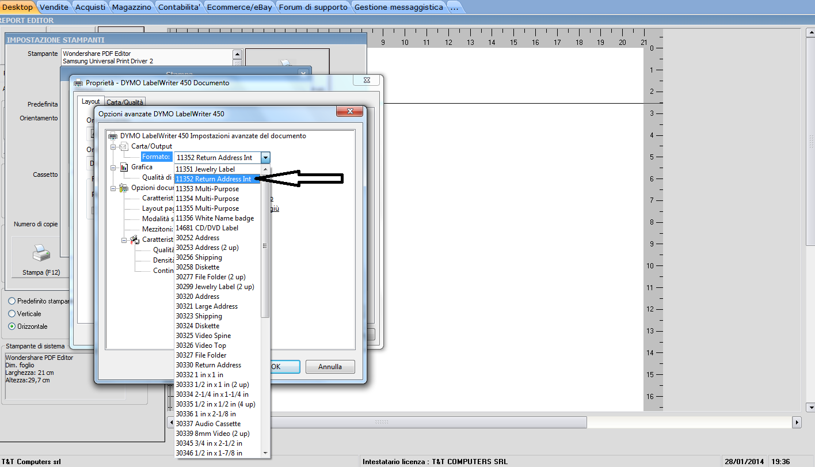Screen dimensions: 815x467
Task: Choose 30253 Address (2 up)
Action: tap(218, 248)
